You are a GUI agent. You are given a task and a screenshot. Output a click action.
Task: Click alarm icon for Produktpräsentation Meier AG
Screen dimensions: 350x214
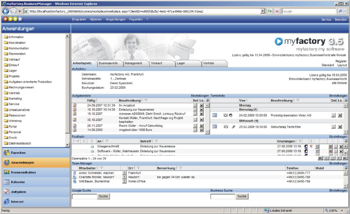tap(226, 115)
